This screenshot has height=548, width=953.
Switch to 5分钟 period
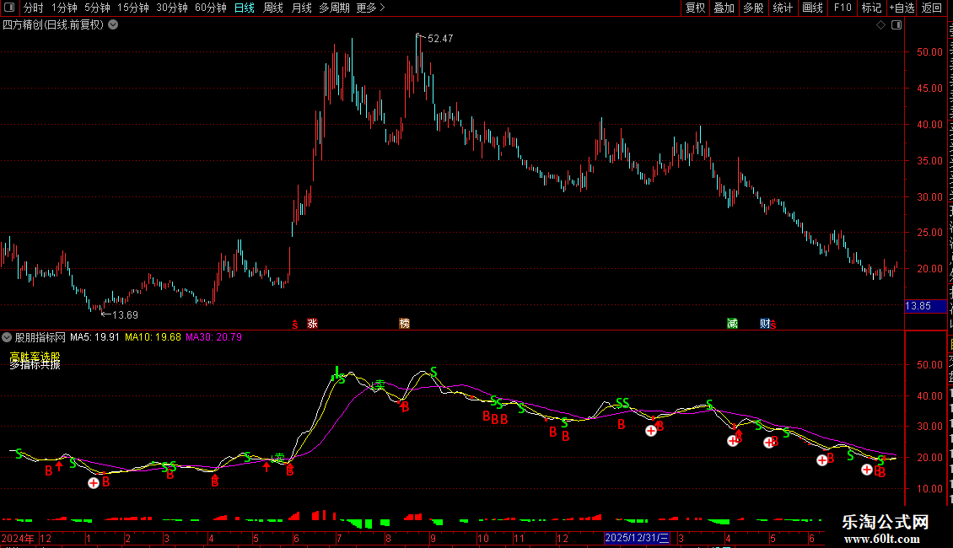97,8
